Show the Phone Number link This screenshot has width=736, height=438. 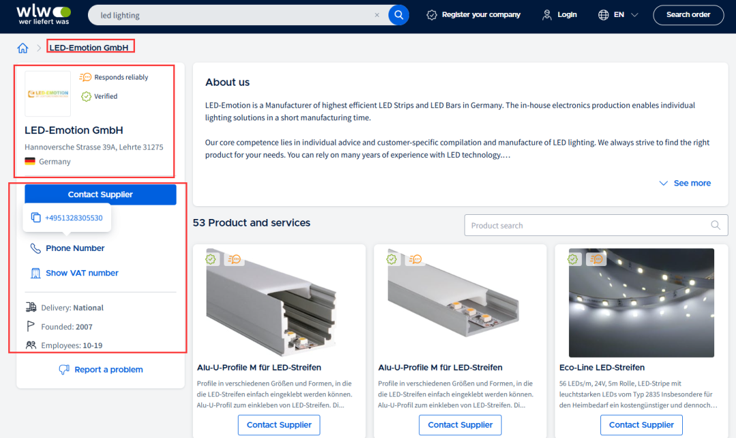[75, 248]
